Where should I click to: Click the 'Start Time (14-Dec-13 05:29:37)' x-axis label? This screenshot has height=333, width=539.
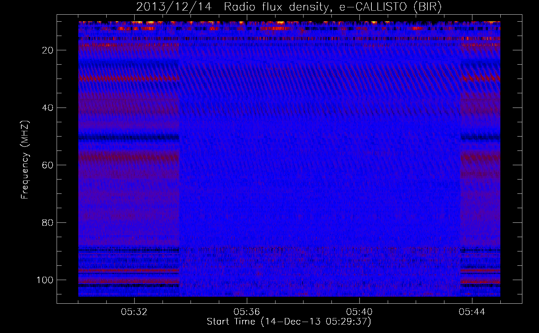click(x=289, y=322)
